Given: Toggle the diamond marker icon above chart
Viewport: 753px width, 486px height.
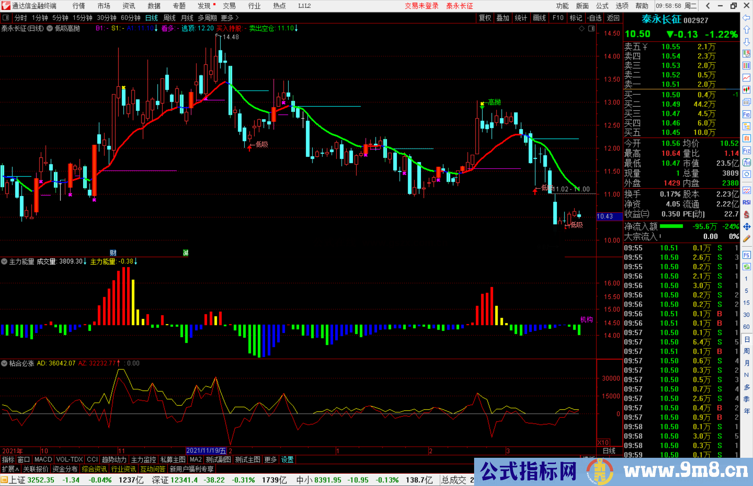Looking at the screenshot, I should click(581, 29).
